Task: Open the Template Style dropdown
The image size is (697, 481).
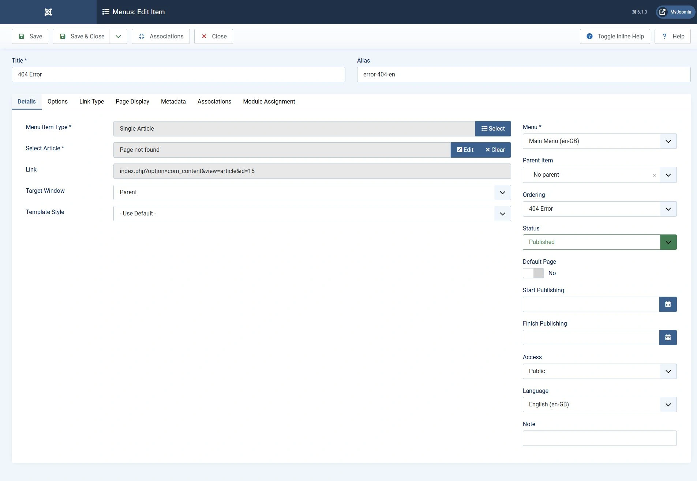Action: pos(312,214)
